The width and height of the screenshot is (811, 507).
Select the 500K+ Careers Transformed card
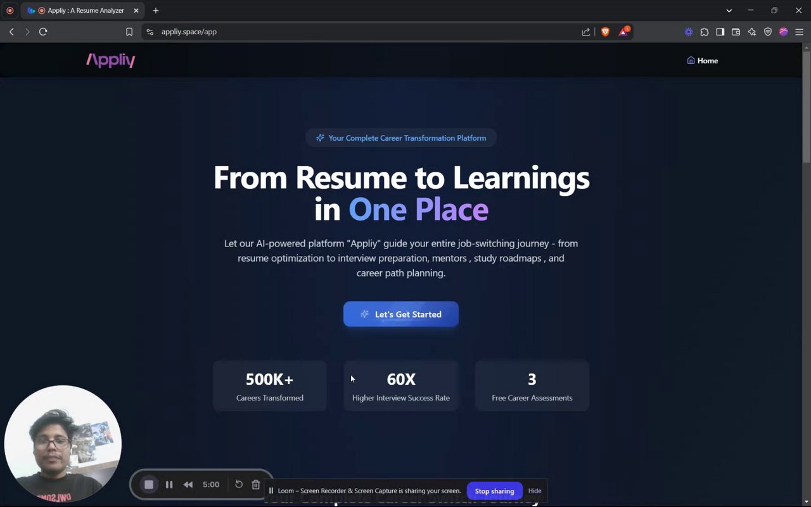tap(270, 386)
